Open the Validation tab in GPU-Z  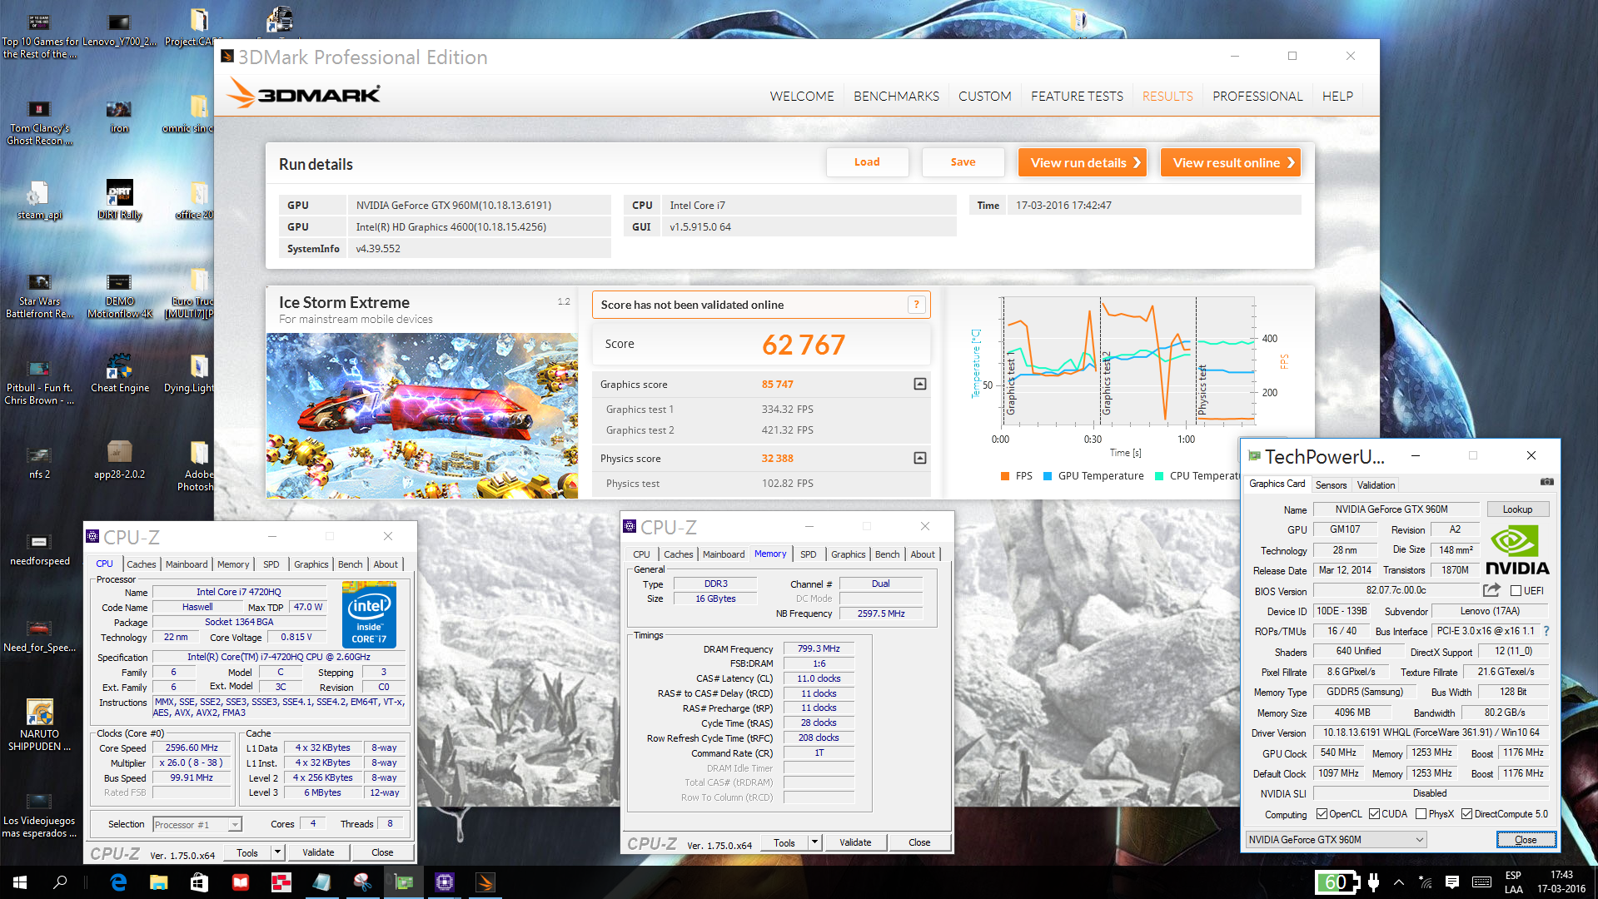1376,484
